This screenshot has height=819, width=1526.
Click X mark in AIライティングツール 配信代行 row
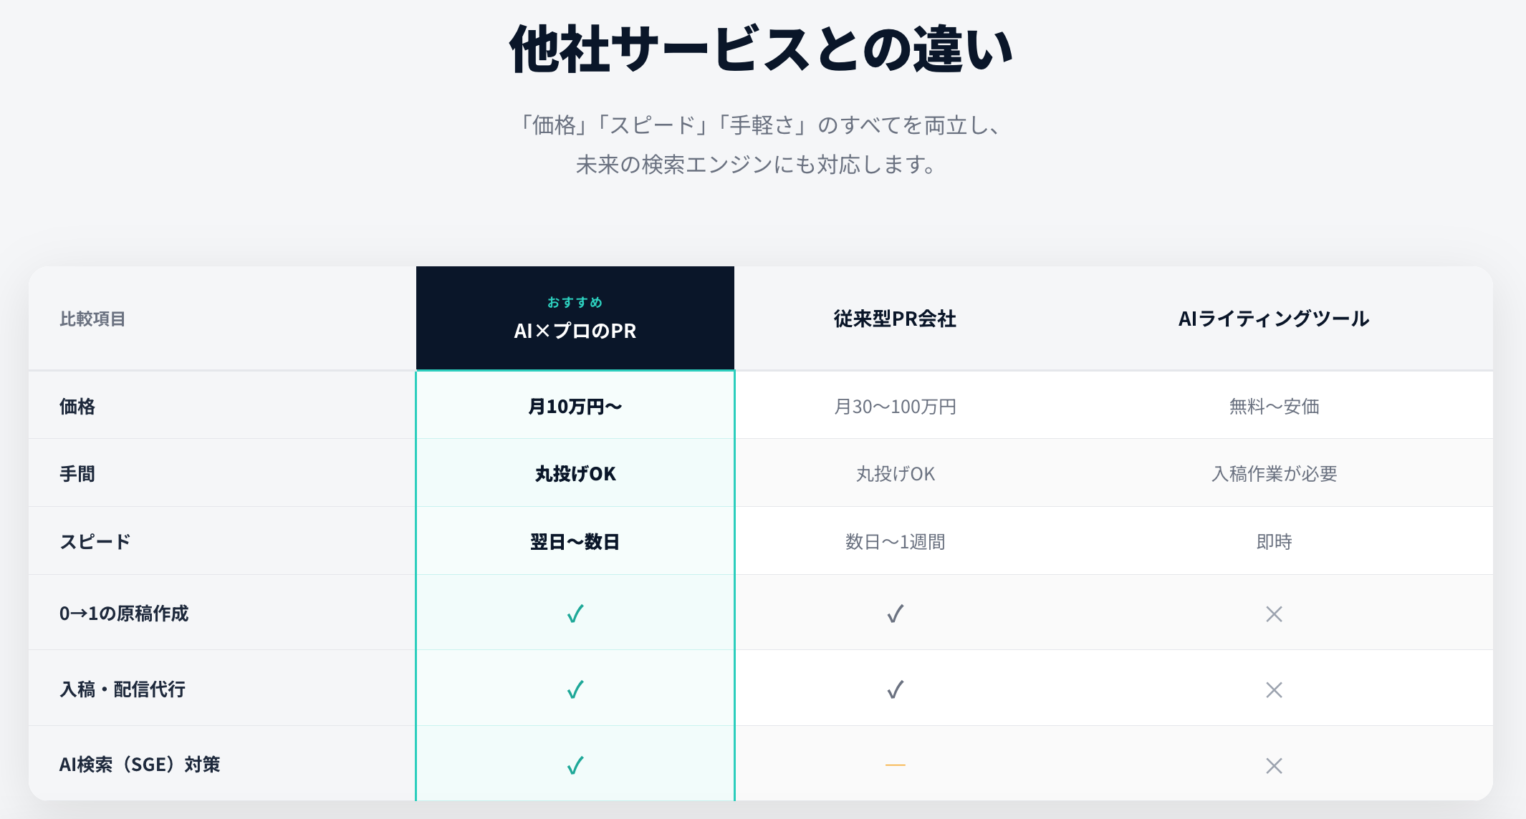[1274, 689]
